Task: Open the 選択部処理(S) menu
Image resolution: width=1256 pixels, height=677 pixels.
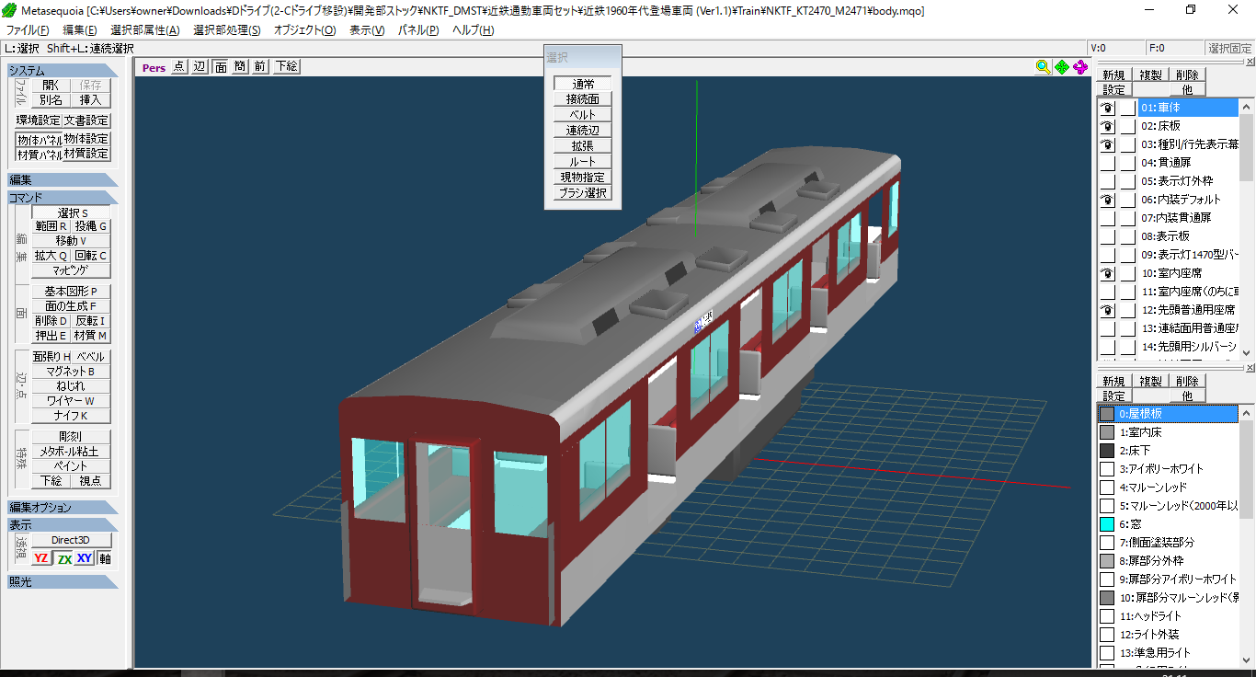Action: click(x=227, y=30)
